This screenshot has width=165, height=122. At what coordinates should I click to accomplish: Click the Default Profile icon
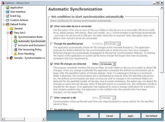(8, 24)
